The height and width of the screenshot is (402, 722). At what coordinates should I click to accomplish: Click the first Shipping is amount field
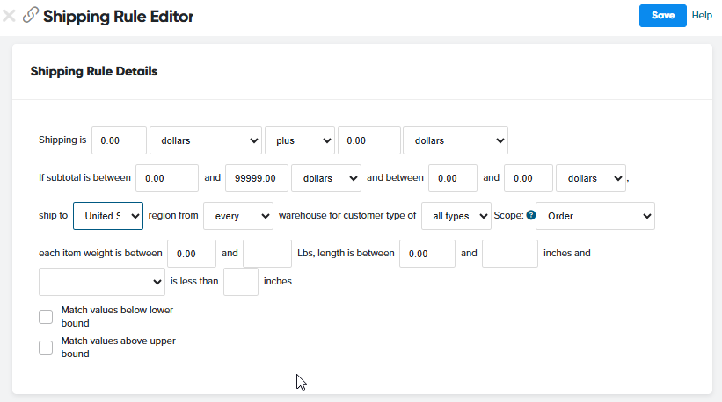click(119, 140)
